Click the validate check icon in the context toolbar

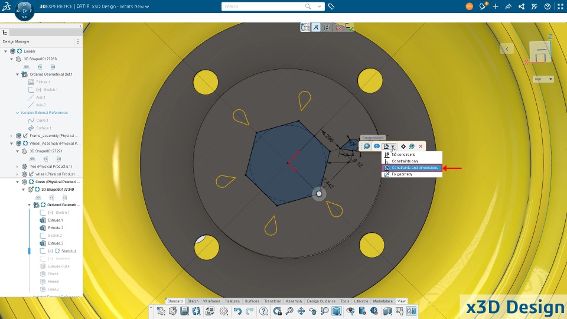(x=412, y=146)
